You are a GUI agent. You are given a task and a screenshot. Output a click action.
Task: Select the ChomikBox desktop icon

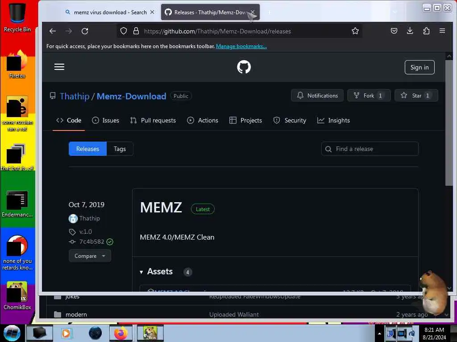(17, 296)
